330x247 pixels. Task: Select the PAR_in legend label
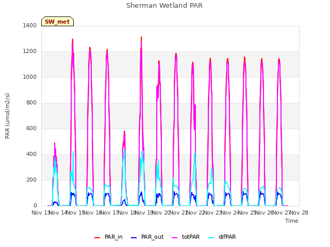(113, 237)
